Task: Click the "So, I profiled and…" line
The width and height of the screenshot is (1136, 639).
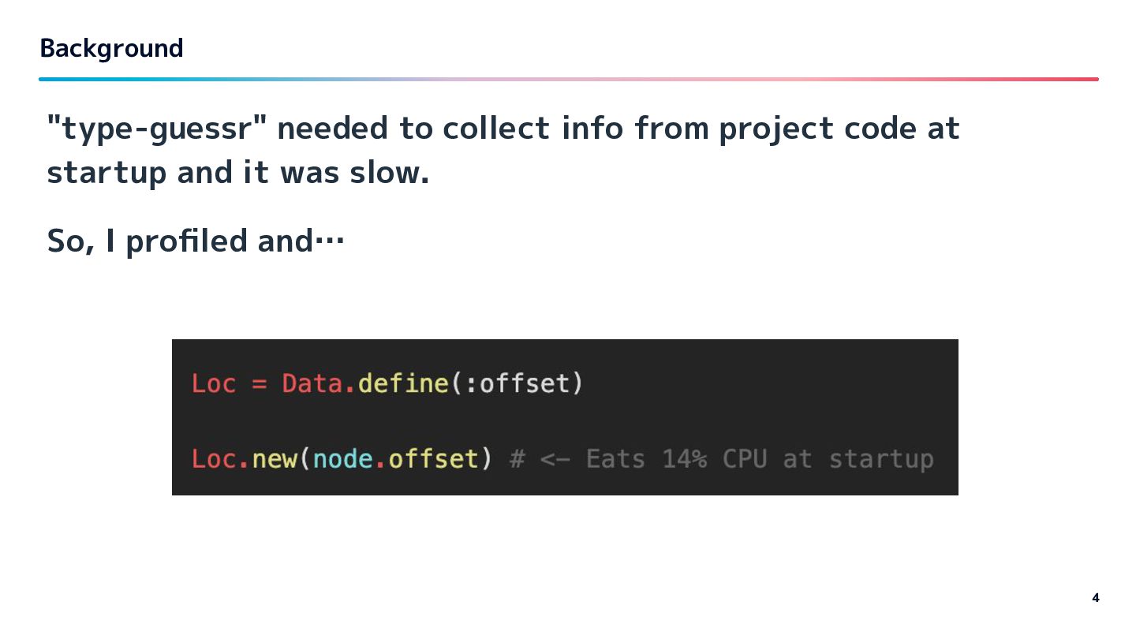Action: (x=196, y=241)
